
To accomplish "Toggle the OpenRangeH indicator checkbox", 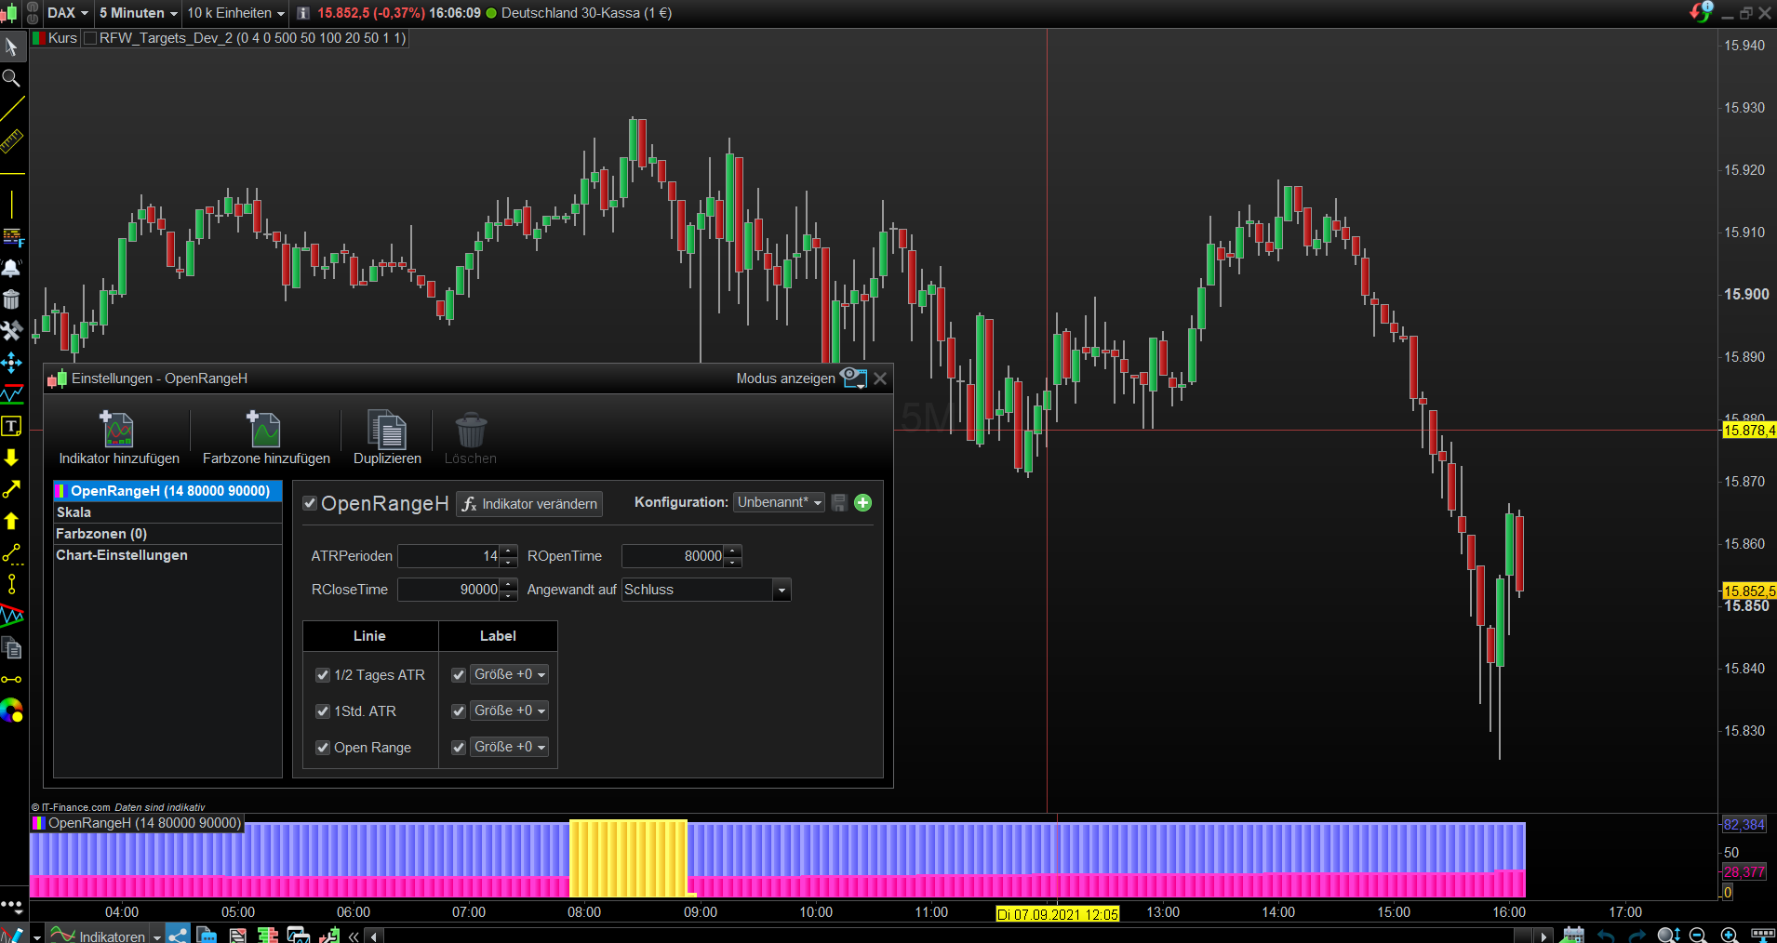I will [311, 503].
